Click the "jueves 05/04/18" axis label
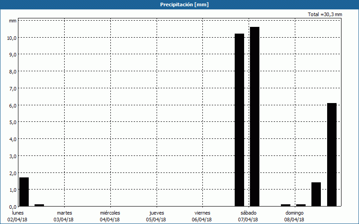The width and height of the screenshot is (359, 224). 156,216
